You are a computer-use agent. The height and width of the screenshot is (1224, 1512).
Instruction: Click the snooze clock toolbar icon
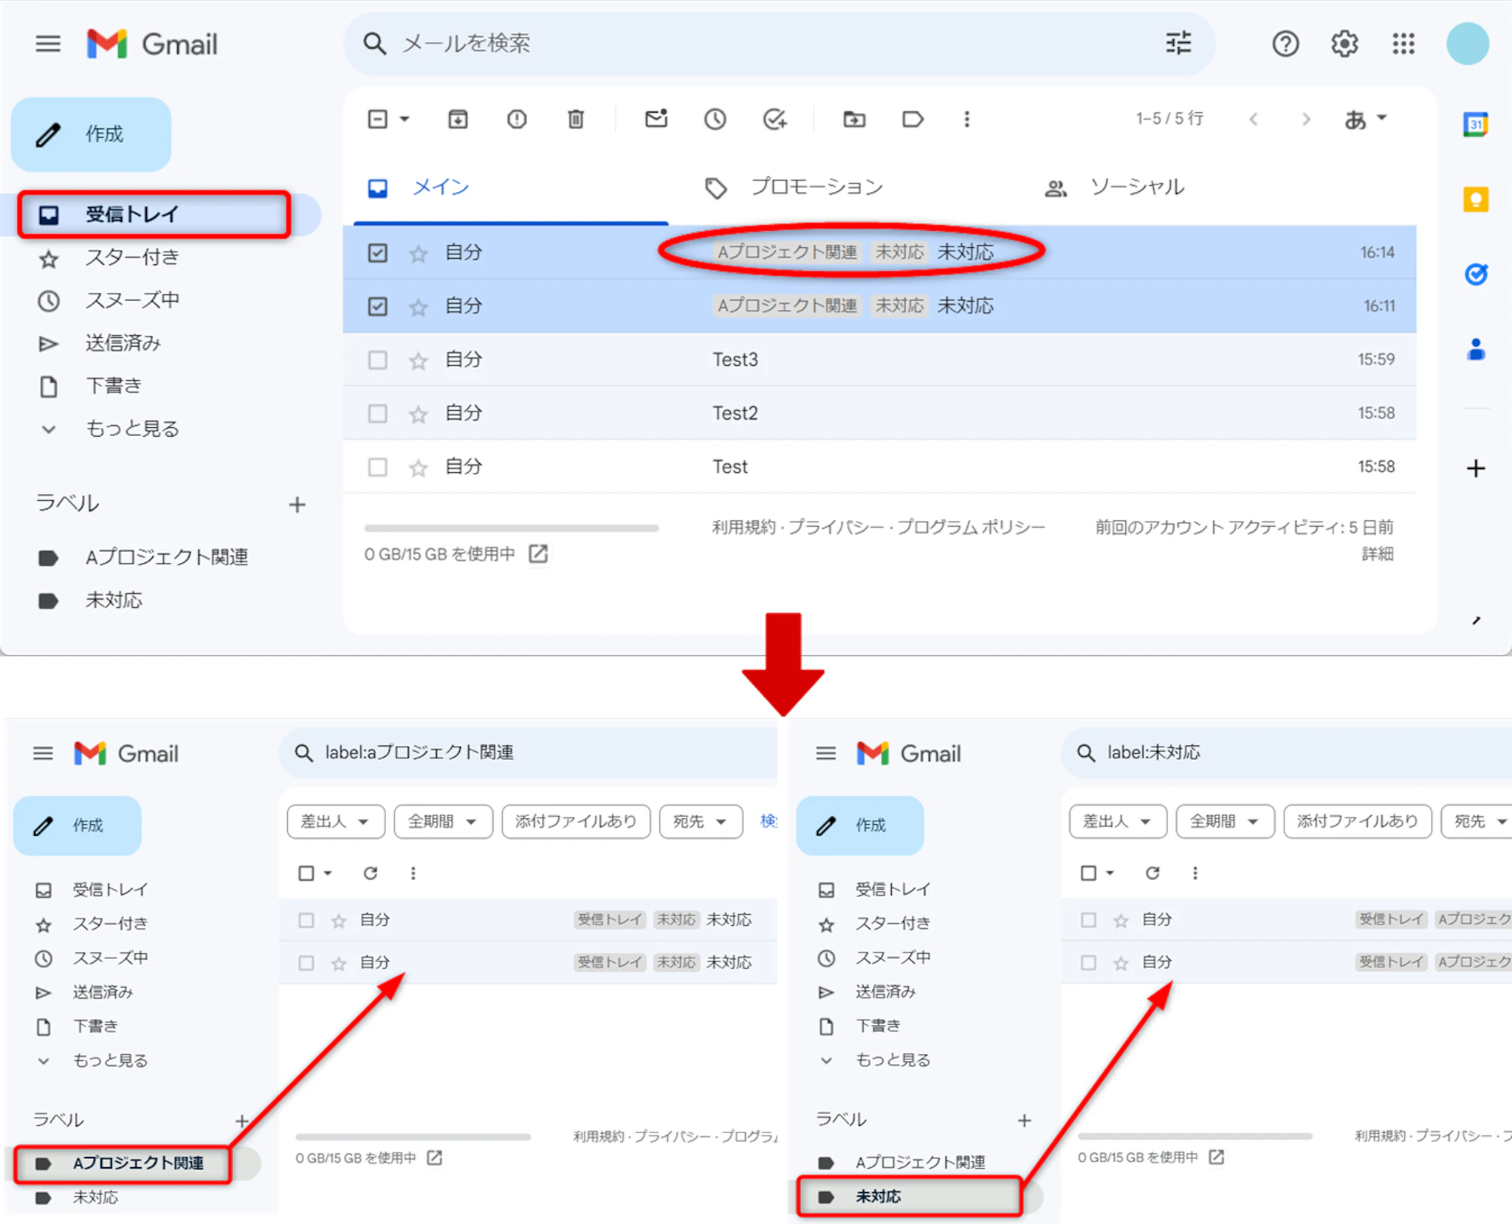point(715,119)
